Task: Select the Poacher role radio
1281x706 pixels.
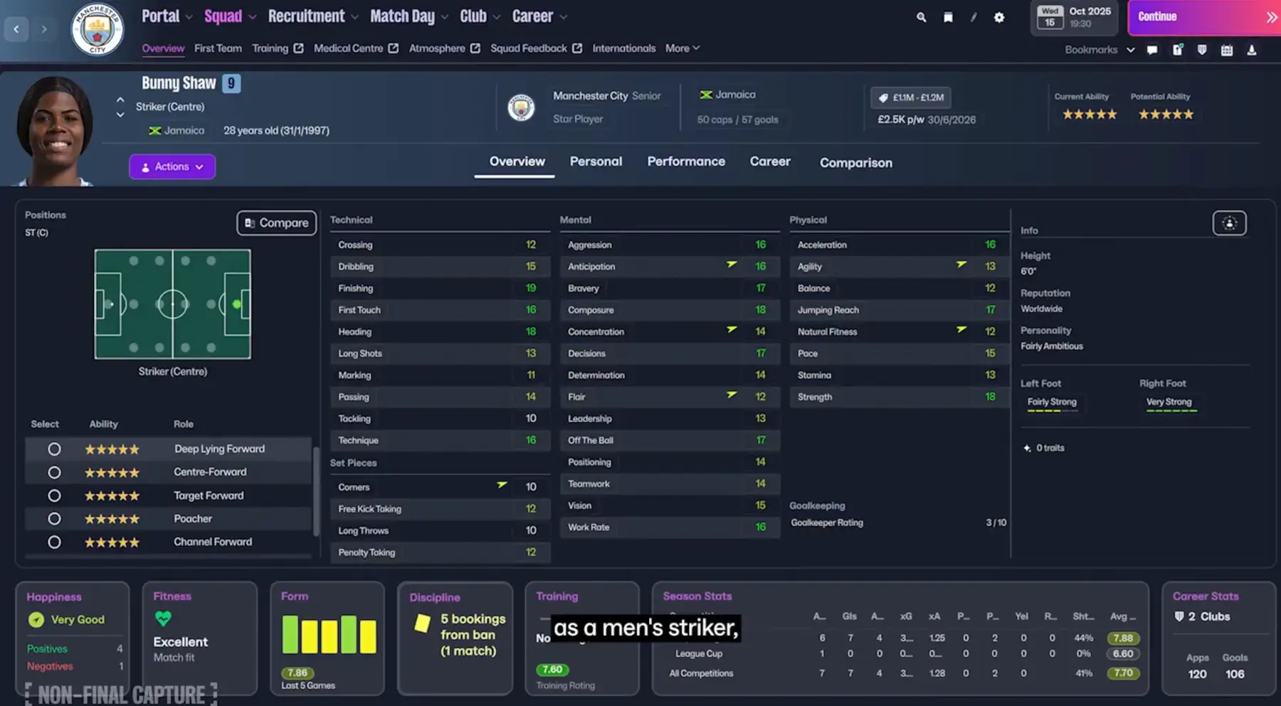Action: point(54,519)
